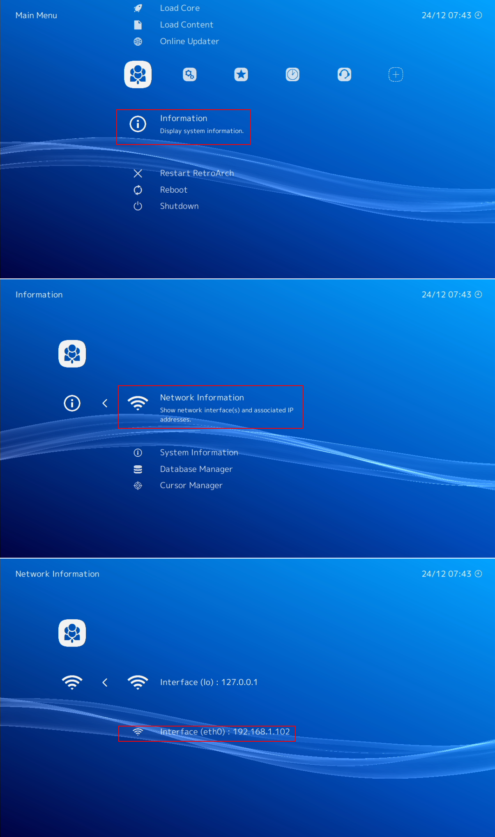This screenshot has height=837, width=495.
Task: Click the info circle icon beside Information
Action: (138, 124)
